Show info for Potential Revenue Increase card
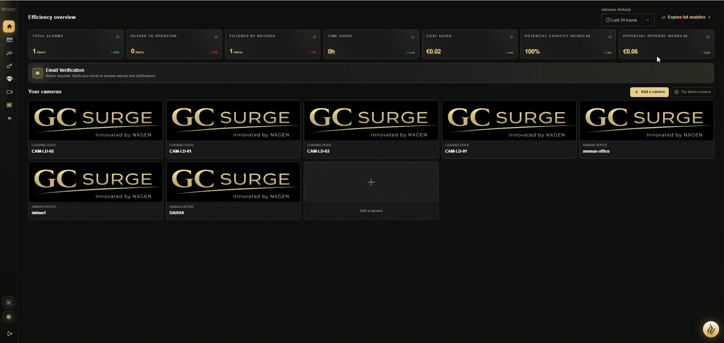724x343 pixels. pos(708,37)
